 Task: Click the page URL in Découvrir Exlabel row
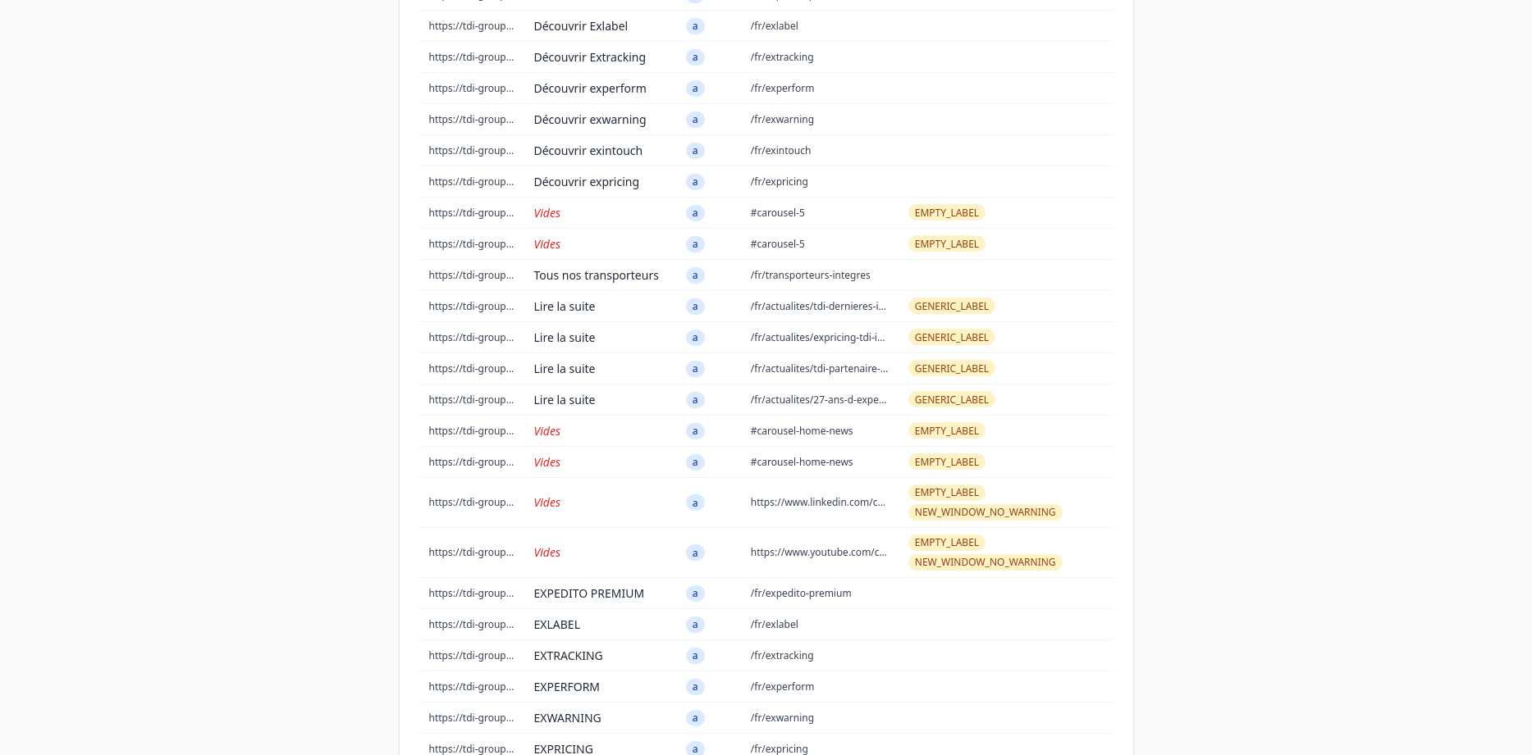(471, 26)
